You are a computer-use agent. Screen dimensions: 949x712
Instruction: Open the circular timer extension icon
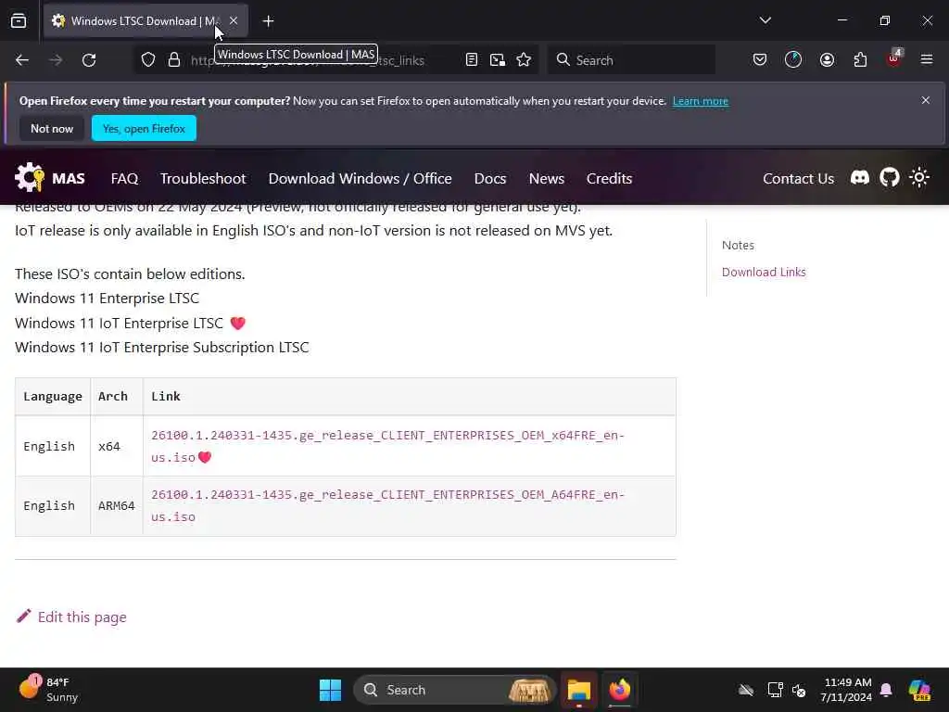click(793, 59)
